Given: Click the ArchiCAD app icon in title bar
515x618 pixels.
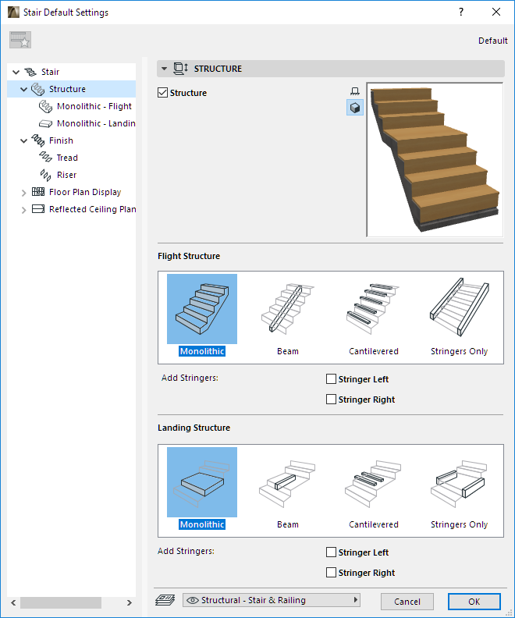Looking at the screenshot, I should [13, 12].
